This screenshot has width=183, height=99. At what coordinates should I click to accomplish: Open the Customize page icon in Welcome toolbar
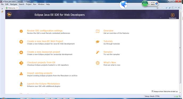coord(173,8)
